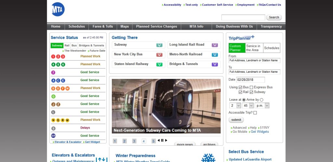Select the 6 train bullet icon

[63, 65]
